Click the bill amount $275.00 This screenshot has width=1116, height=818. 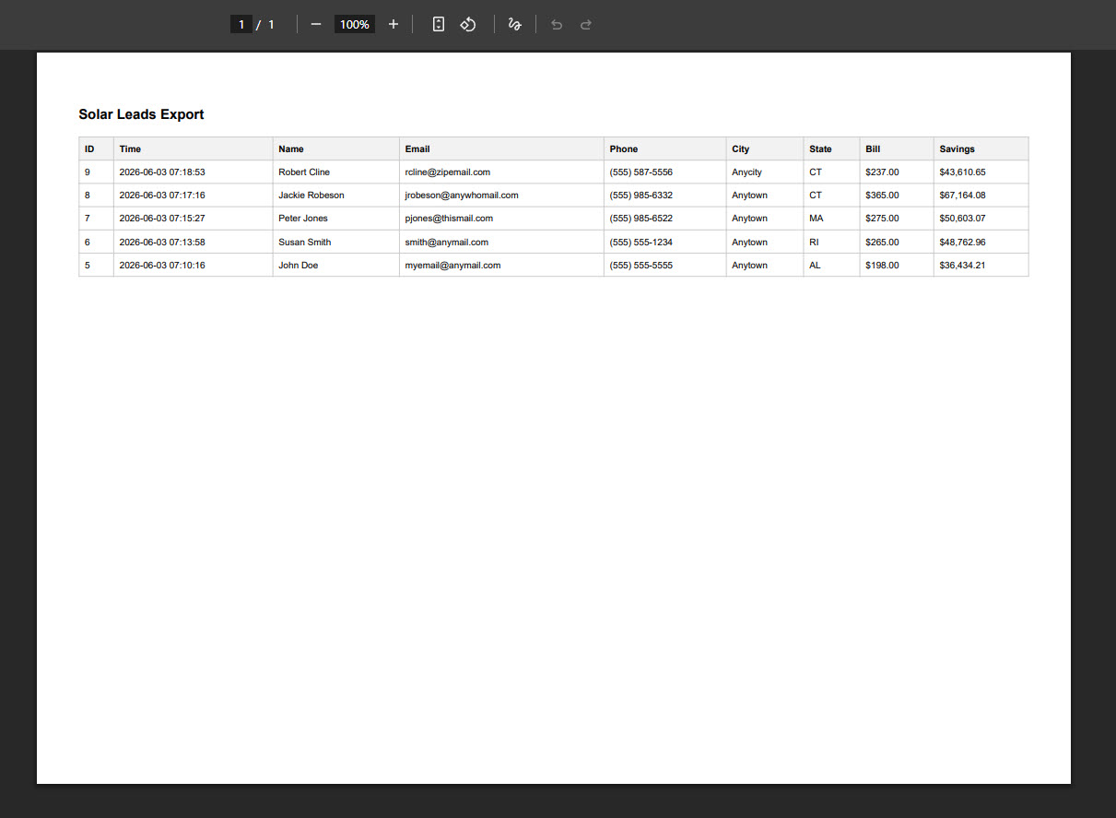coord(882,218)
